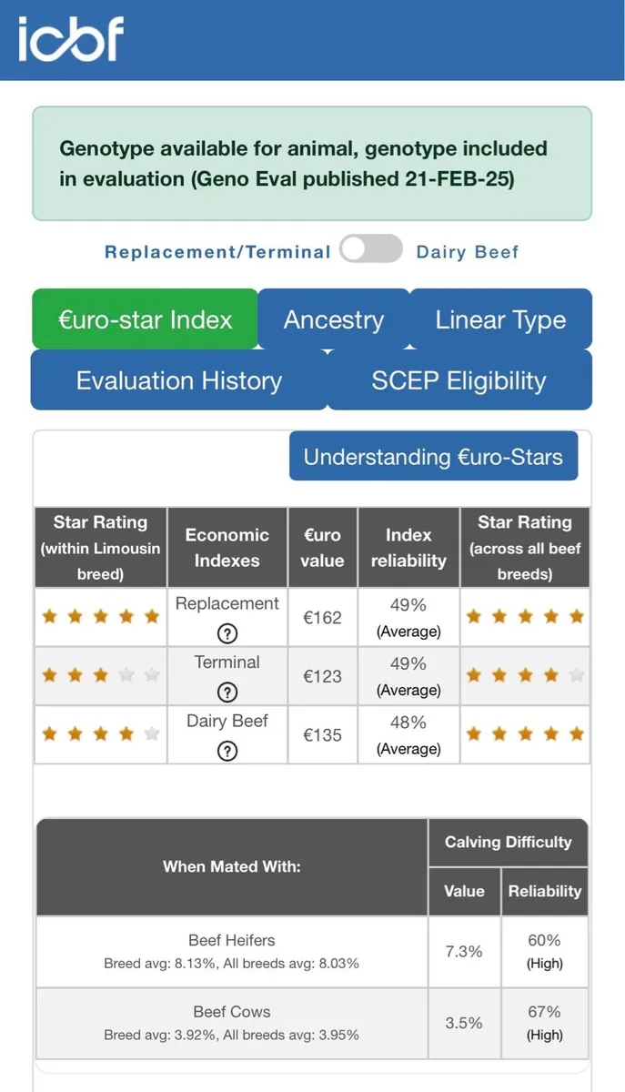The width and height of the screenshot is (625, 1092).
Task: Click the Replacement/Terminal toggle label
Action: pyautogui.click(x=217, y=252)
